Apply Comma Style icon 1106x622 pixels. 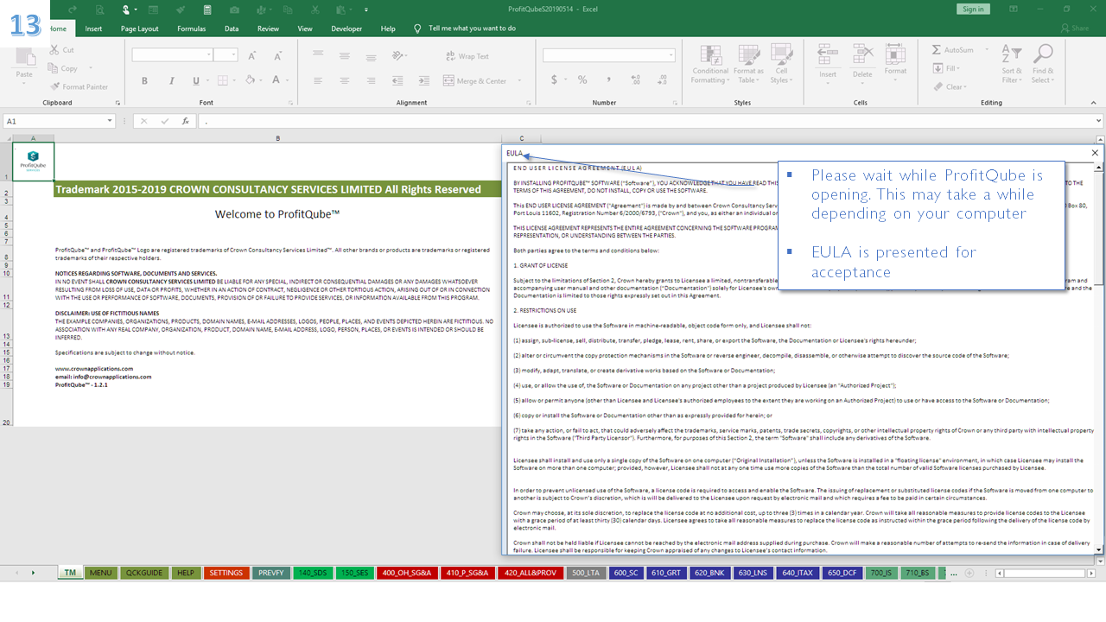click(607, 80)
